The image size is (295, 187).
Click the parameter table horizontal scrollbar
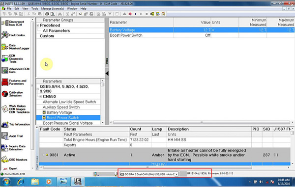pyautogui.click(x=201, y=122)
